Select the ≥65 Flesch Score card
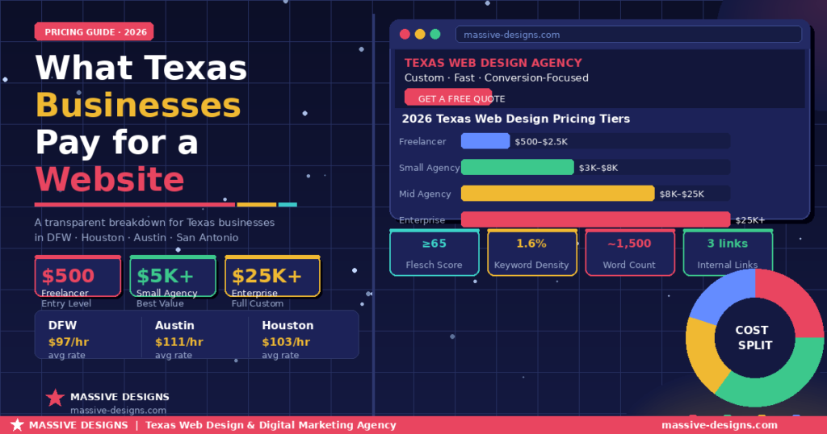This screenshot has height=434, width=827. [434, 252]
